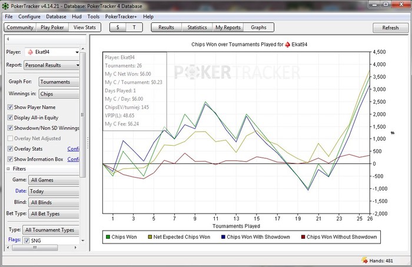This screenshot has width=412, height=267.
Task: Click the Flags label link
Action: coord(15,239)
